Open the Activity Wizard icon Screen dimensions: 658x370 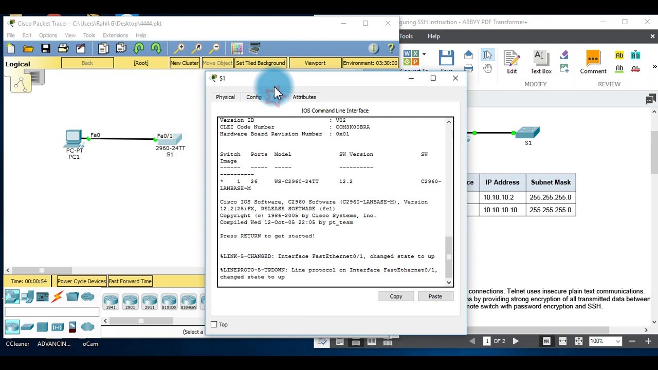(81, 48)
